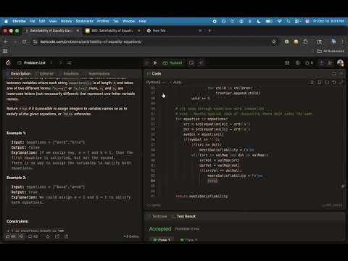The image size is (348, 261).
Task: Switch to the Solutions tab
Action: (69, 73)
